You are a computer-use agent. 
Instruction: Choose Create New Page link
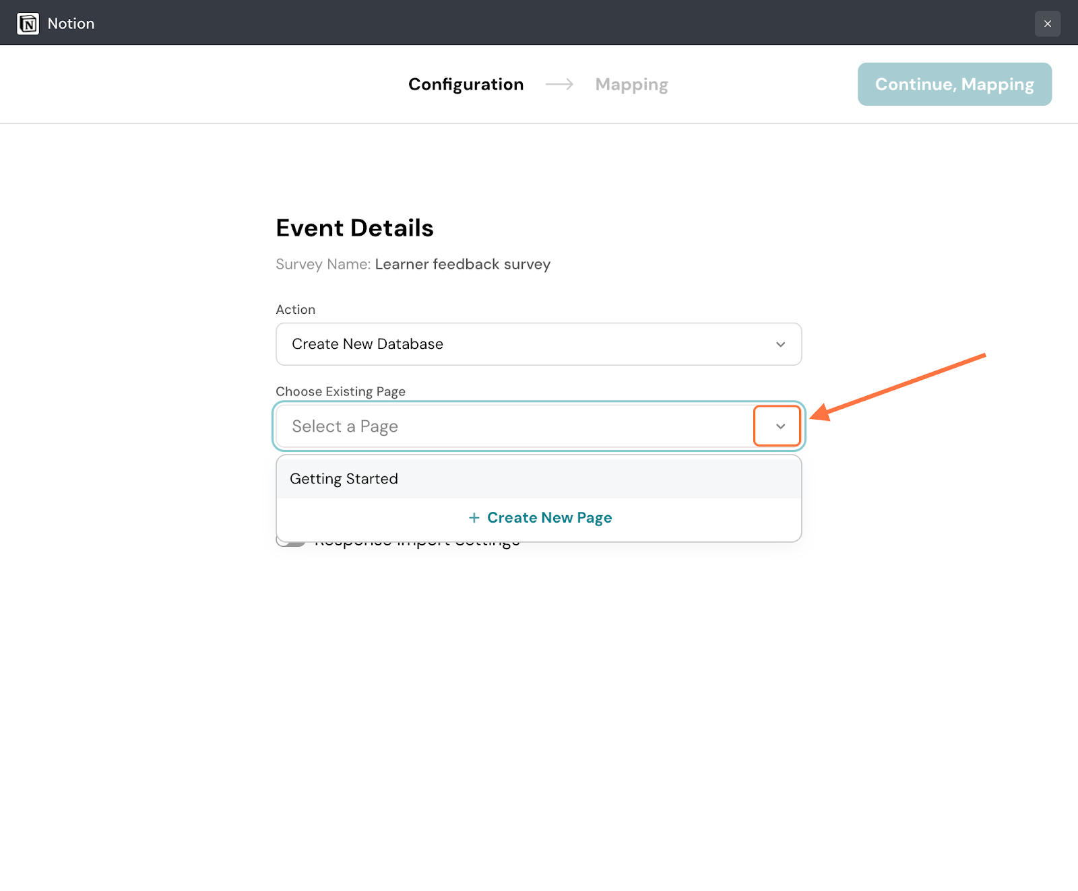pos(549,517)
